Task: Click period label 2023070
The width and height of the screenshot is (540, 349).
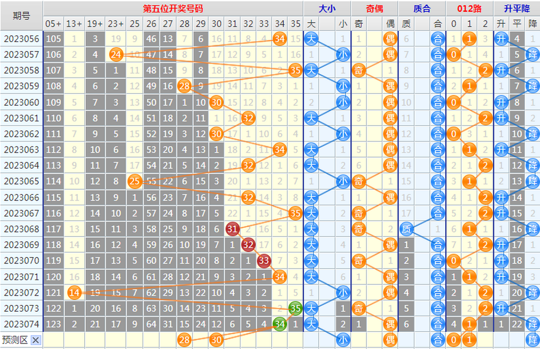Action: [21, 260]
